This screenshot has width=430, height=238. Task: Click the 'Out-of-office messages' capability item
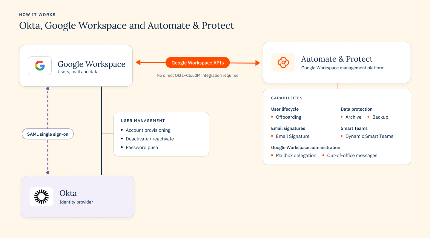(352, 156)
